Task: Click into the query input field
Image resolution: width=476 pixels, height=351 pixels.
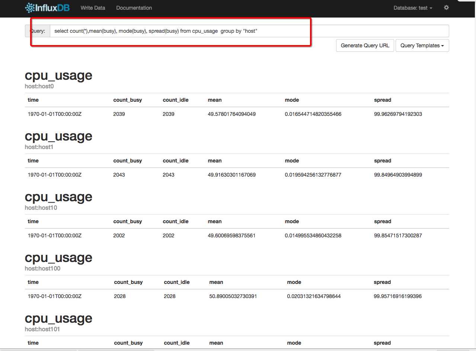Action: tap(249, 31)
